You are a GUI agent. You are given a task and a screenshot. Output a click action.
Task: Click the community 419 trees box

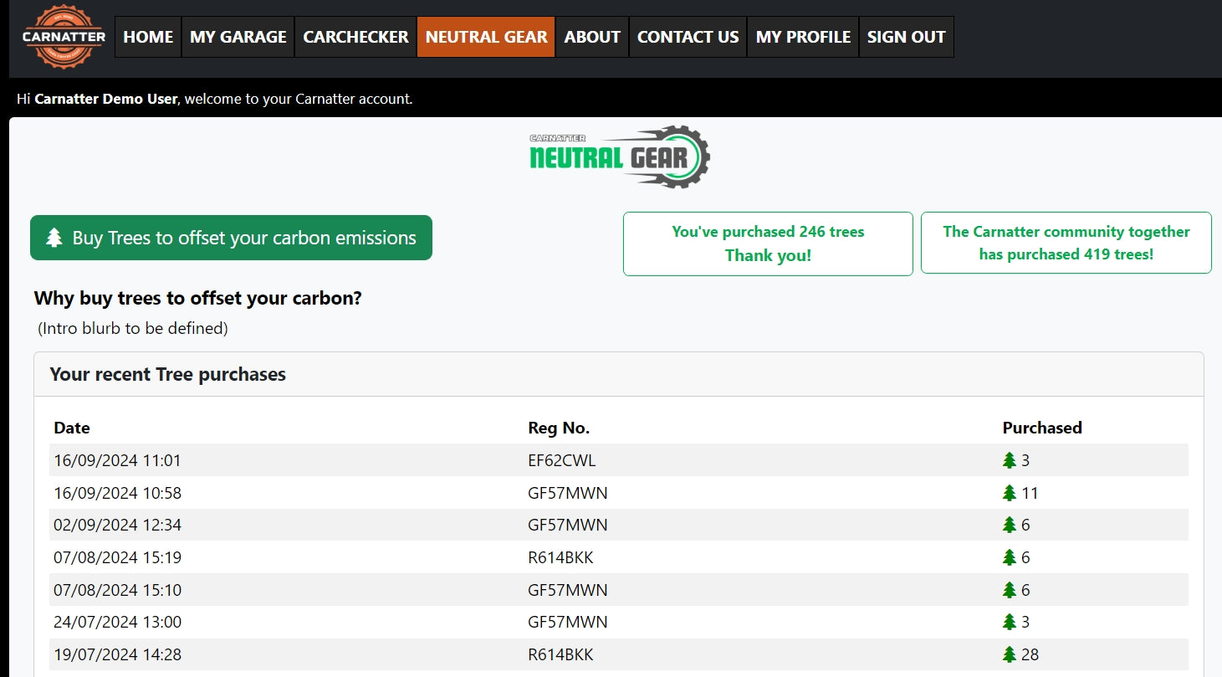click(1066, 243)
